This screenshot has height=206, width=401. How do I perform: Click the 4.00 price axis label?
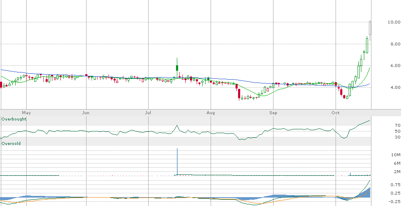click(395, 87)
